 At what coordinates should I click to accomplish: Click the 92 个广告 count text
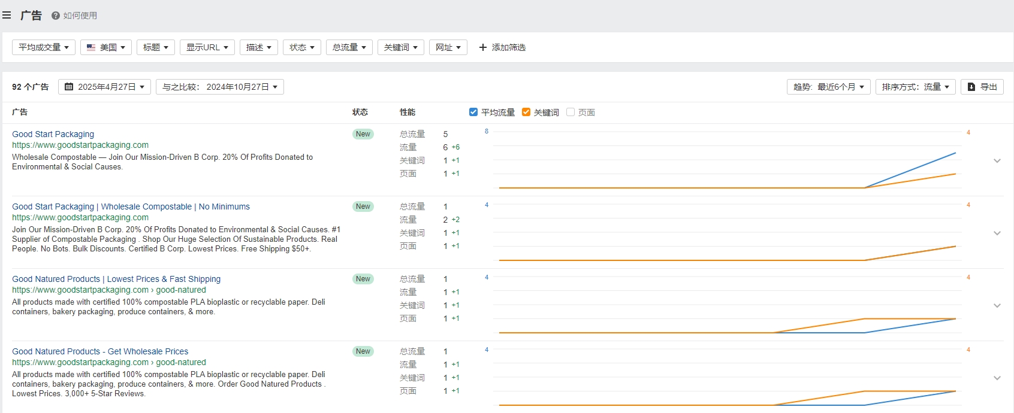31,87
